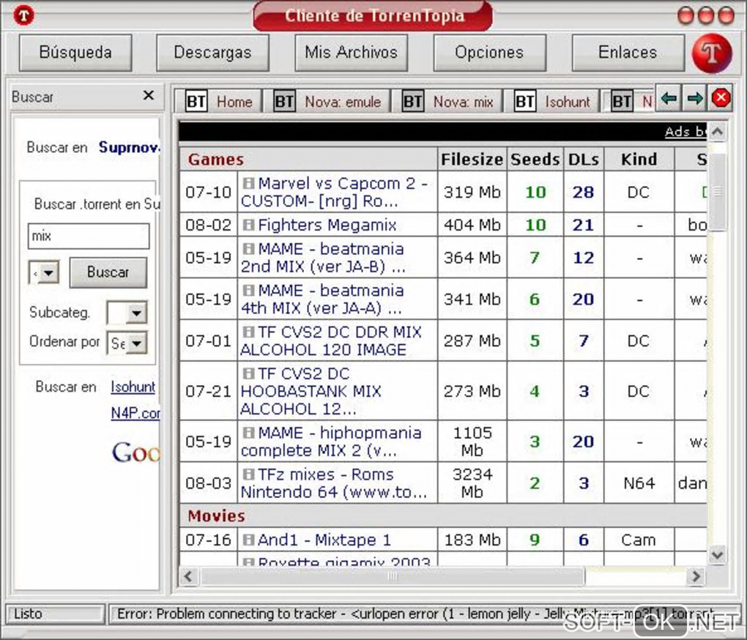
Task: Click the BT icon on Isohunt tab
Action: [x=525, y=102]
